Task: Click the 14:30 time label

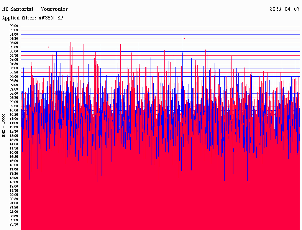Action: 14,148
